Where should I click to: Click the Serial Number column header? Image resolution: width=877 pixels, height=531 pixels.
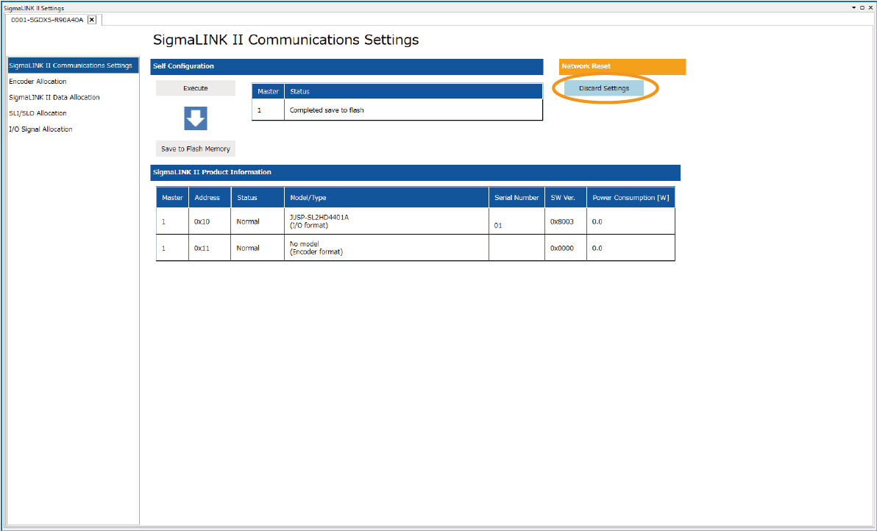(516, 198)
